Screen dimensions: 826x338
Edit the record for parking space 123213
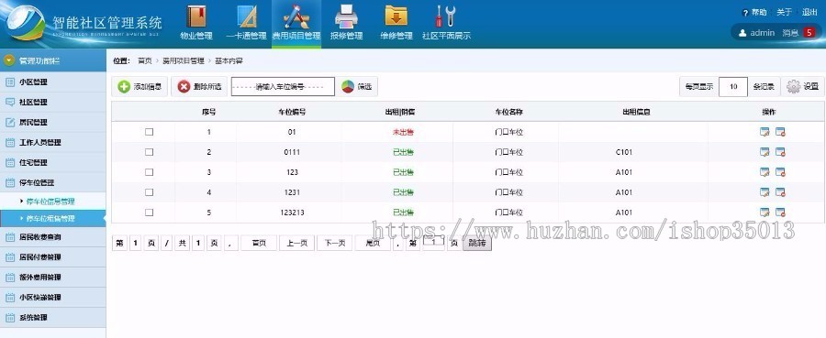tap(765, 213)
